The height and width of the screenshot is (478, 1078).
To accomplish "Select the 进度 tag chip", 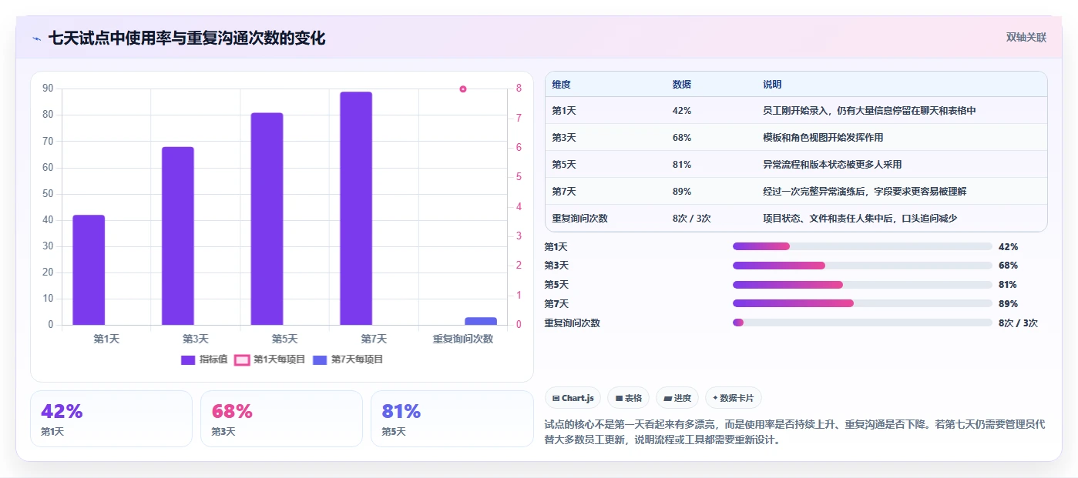I will [x=677, y=398].
